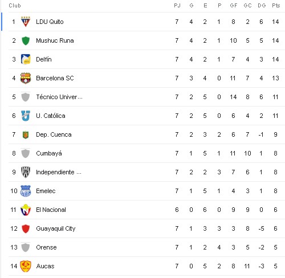Click the LDU Quito club crest
This screenshot has width=285, height=278.
tap(26, 22)
